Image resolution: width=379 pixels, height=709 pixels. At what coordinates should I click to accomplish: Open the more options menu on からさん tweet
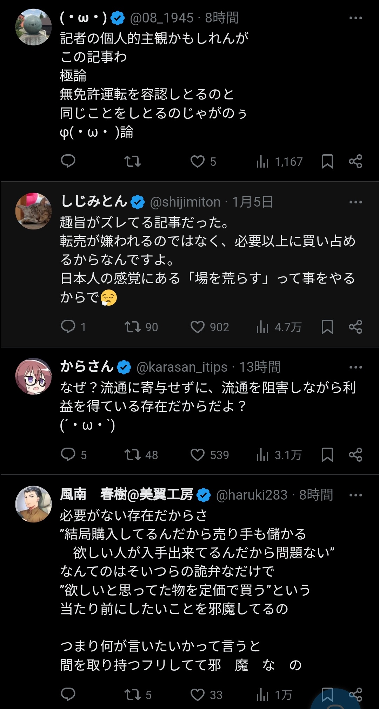tap(355, 367)
